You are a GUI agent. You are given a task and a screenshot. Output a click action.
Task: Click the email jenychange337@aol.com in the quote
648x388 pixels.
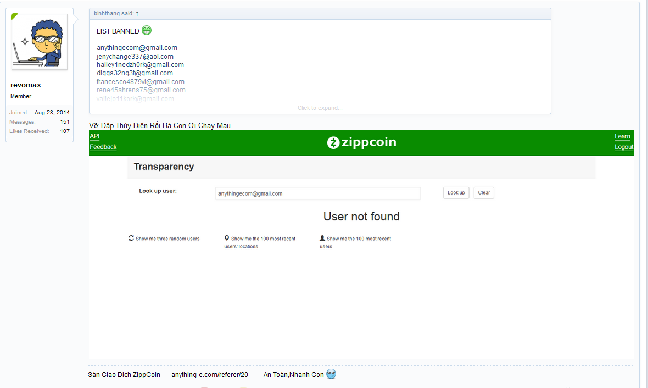pyautogui.click(x=135, y=56)
